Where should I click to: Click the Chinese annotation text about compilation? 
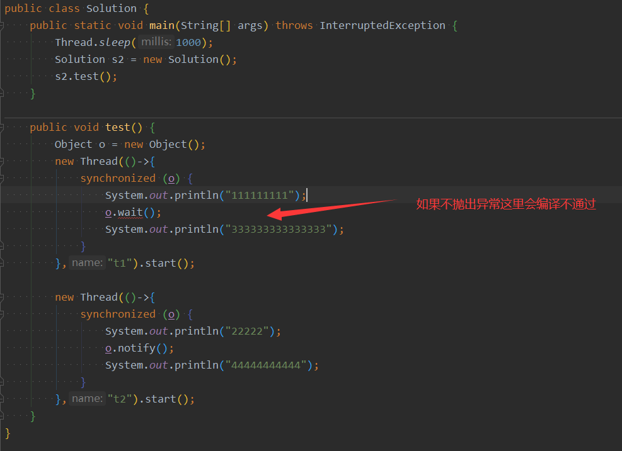[505, 204]
